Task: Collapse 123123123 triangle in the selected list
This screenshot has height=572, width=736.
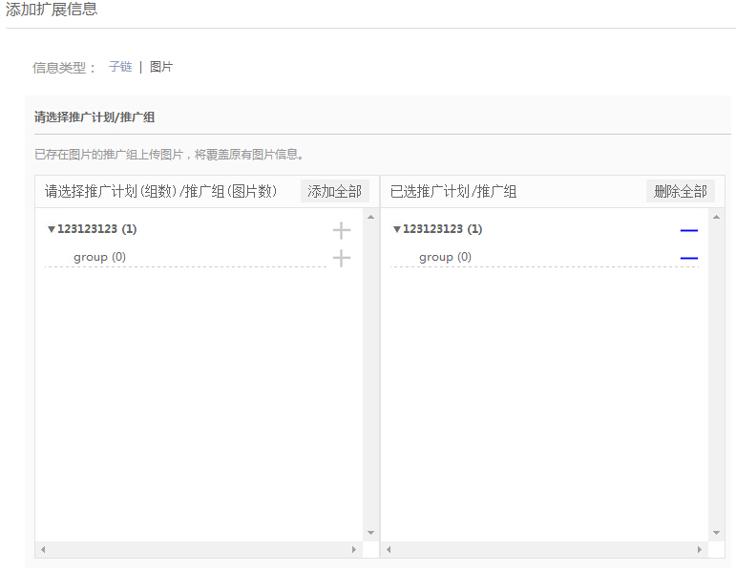Action: [396, 230]
